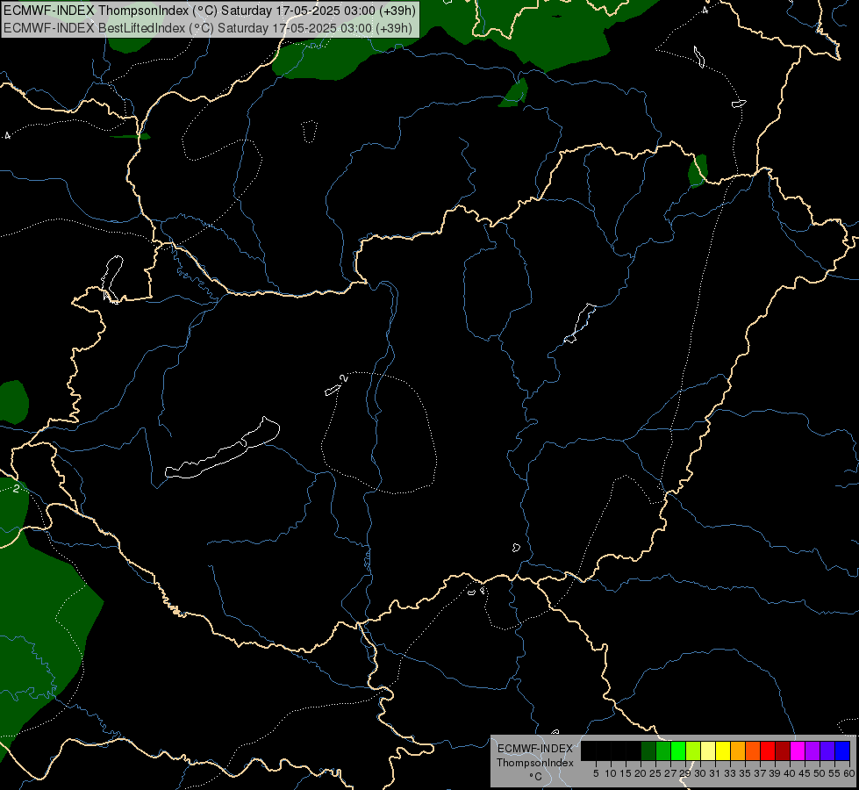
Task: Click the legend tick value 60
Action: tap(849, 773)
